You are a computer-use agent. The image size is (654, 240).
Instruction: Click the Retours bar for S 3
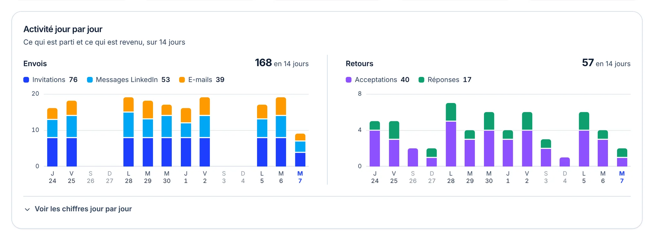tap(546, 153)
